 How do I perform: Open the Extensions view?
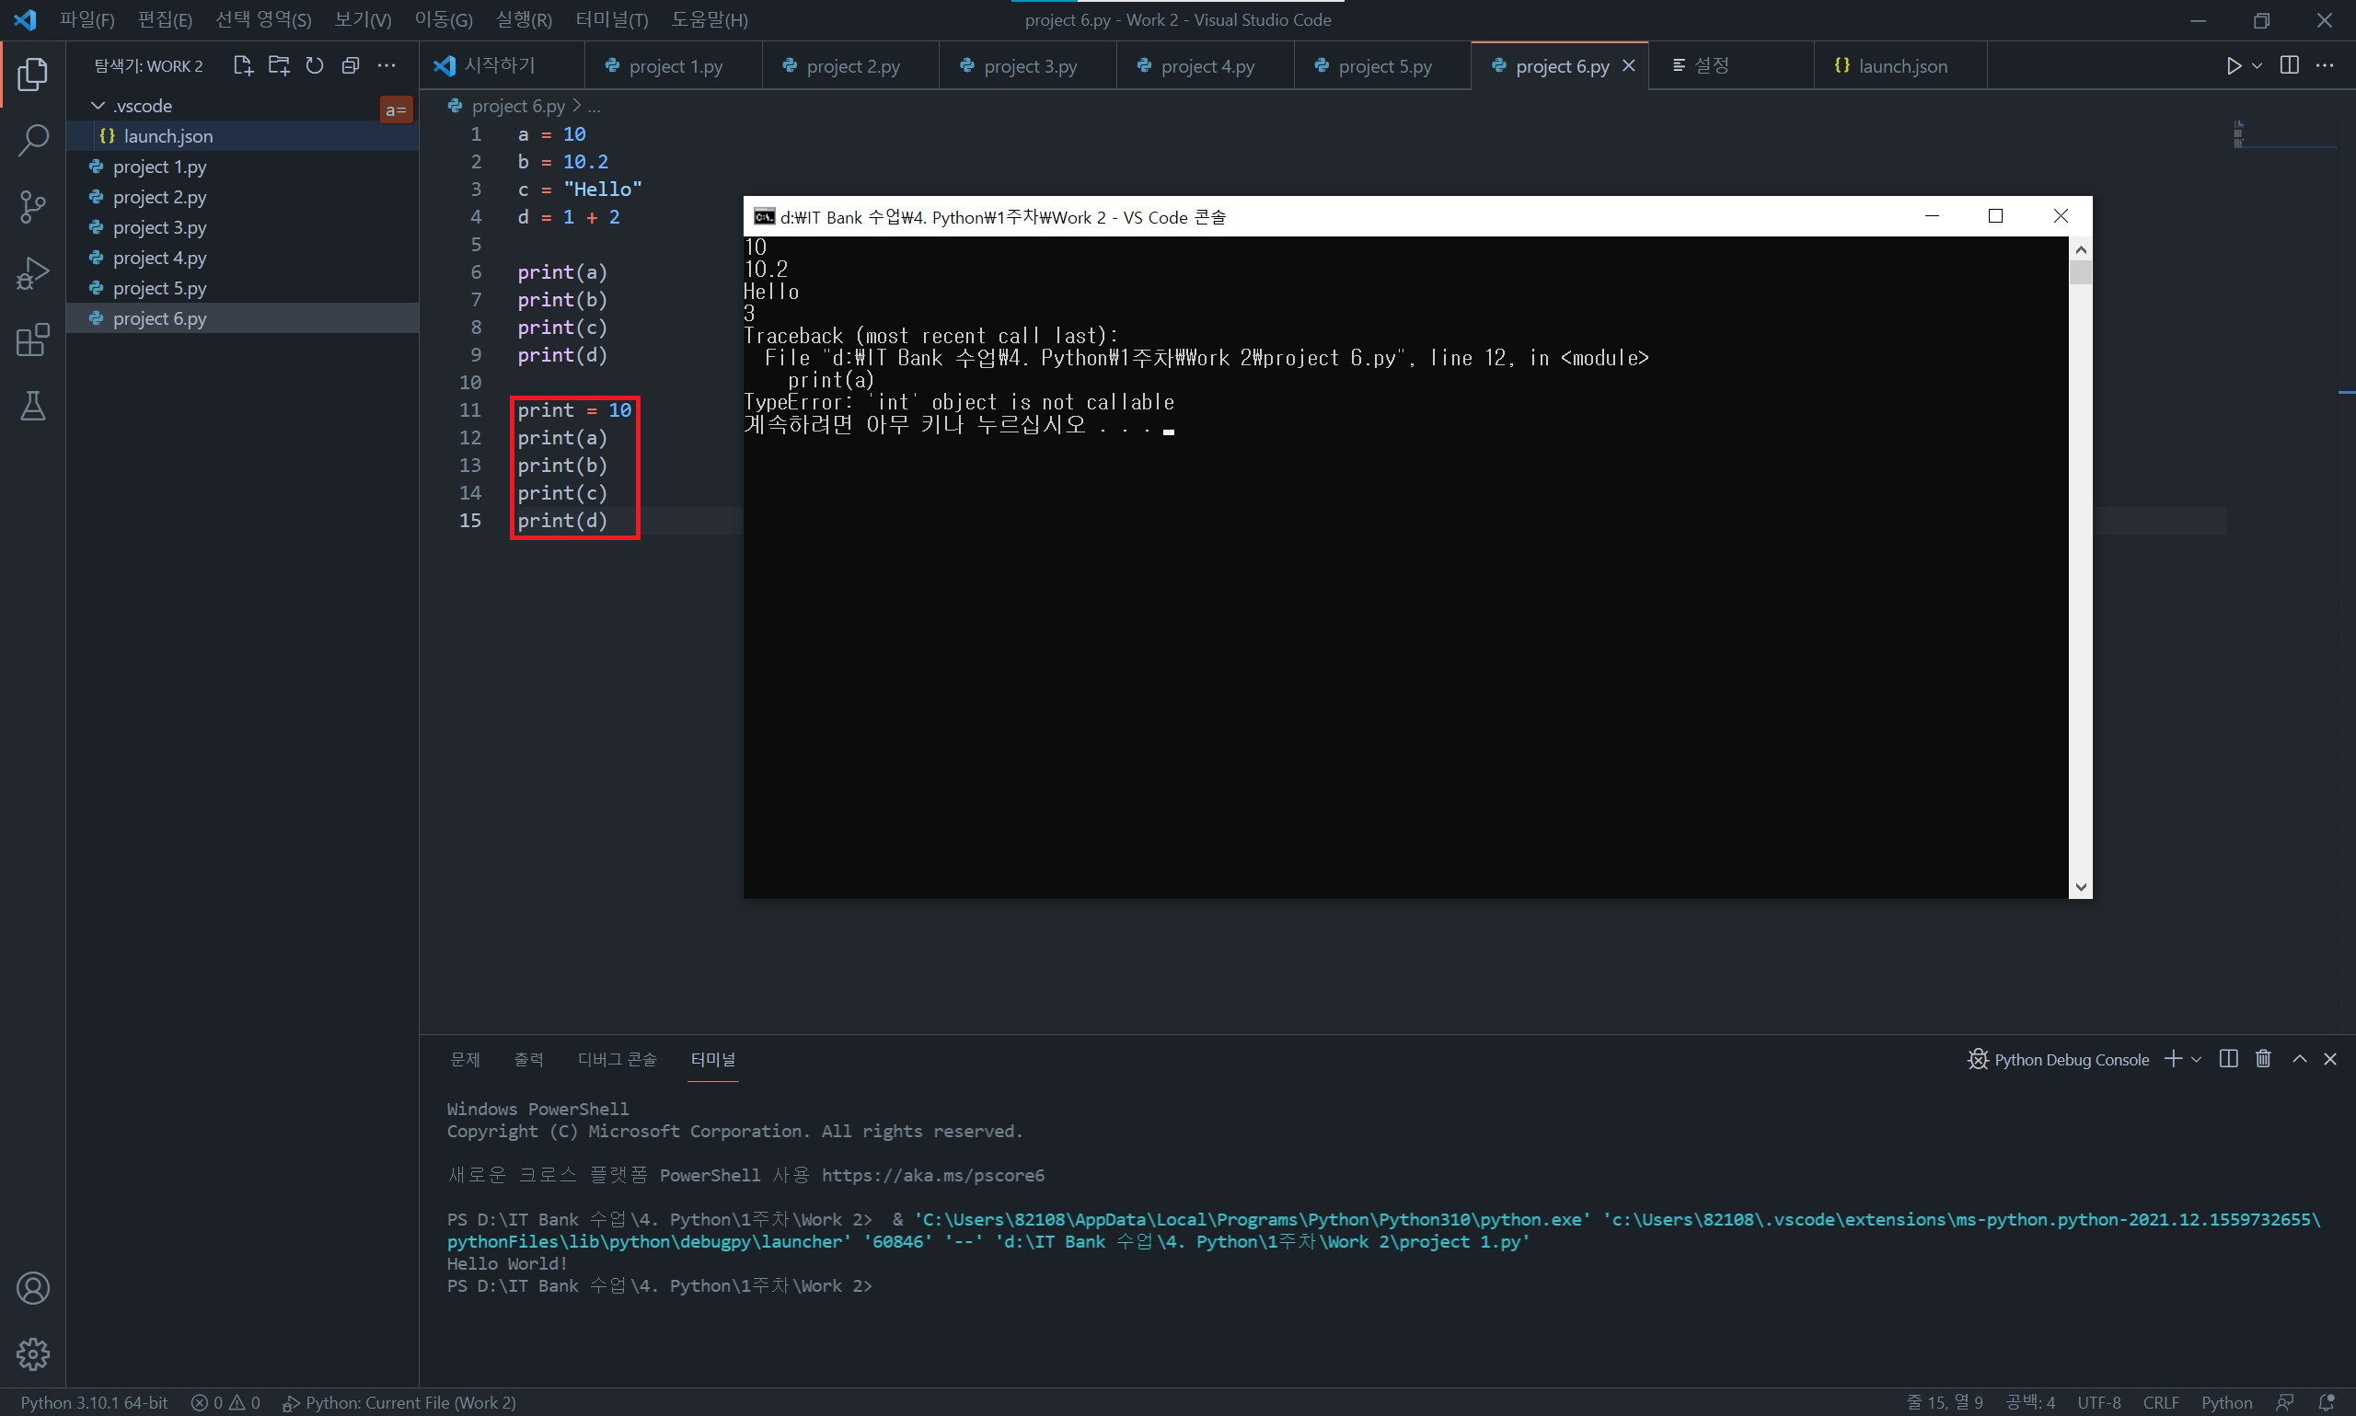click(33, 340)
